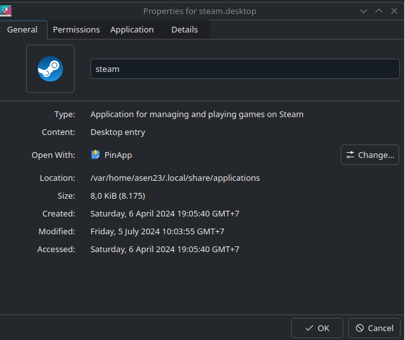The height and width of the screenshot is (340, 405).
Task: Focus the file name field containing "steam"
Action: coord(245,69)
